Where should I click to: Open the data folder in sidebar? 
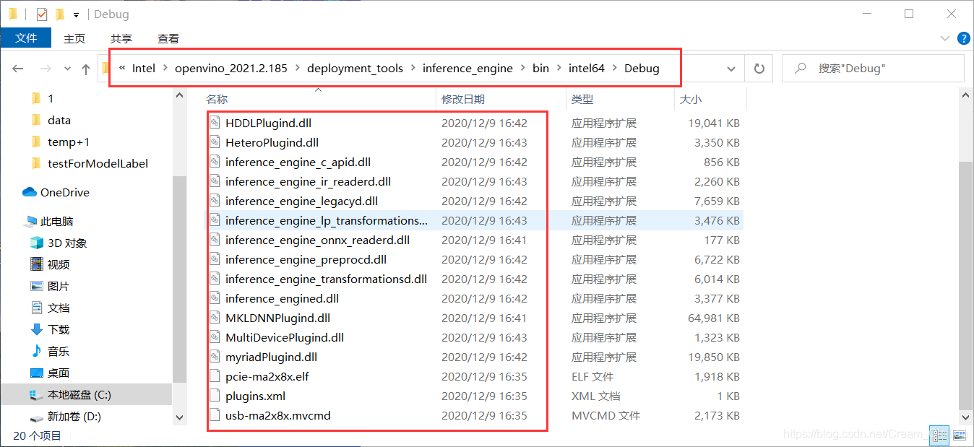coord(59,121)
